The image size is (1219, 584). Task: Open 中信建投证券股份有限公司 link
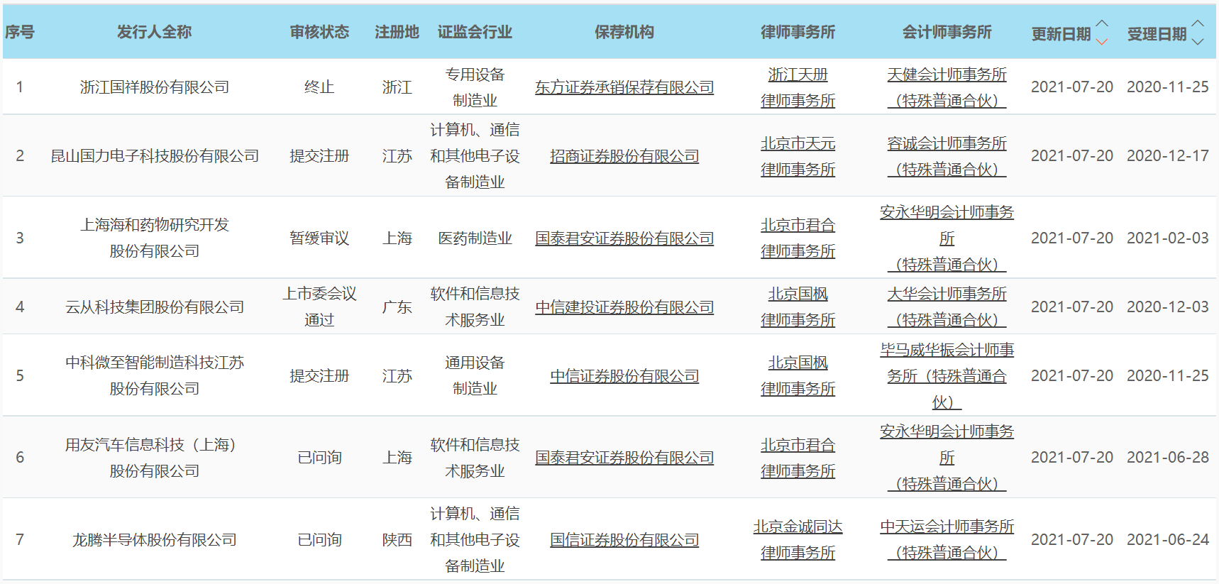(624, 307)
